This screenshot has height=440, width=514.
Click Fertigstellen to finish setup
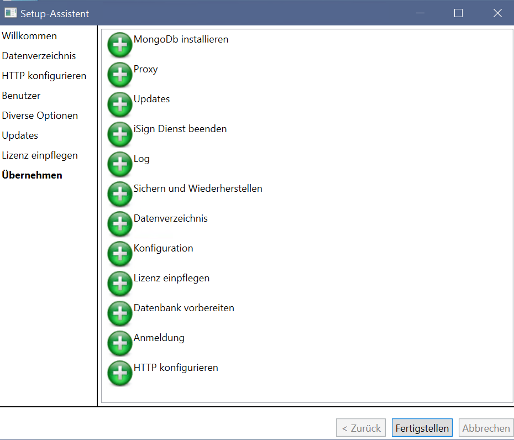pyautogui.click(x=422, y=428)
